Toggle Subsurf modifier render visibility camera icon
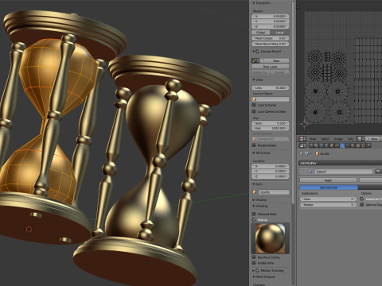The image size is (382, 286). [378, 172]
